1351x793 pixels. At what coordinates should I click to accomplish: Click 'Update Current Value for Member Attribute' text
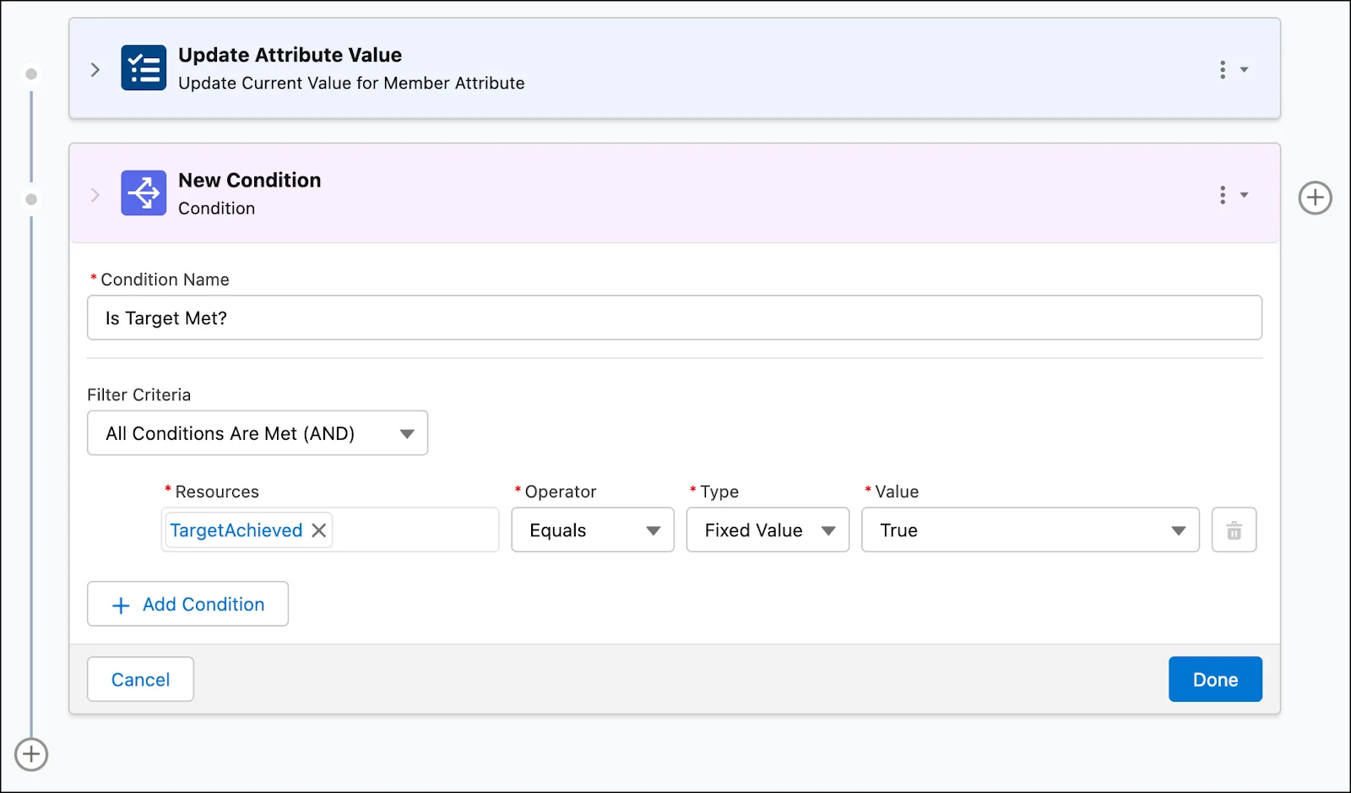coord(351,83)
